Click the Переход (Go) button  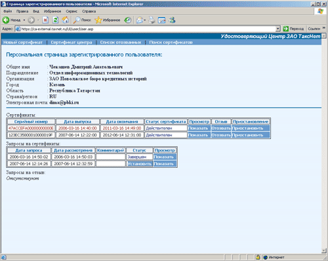pyautogui.click(x=293, y=29)
